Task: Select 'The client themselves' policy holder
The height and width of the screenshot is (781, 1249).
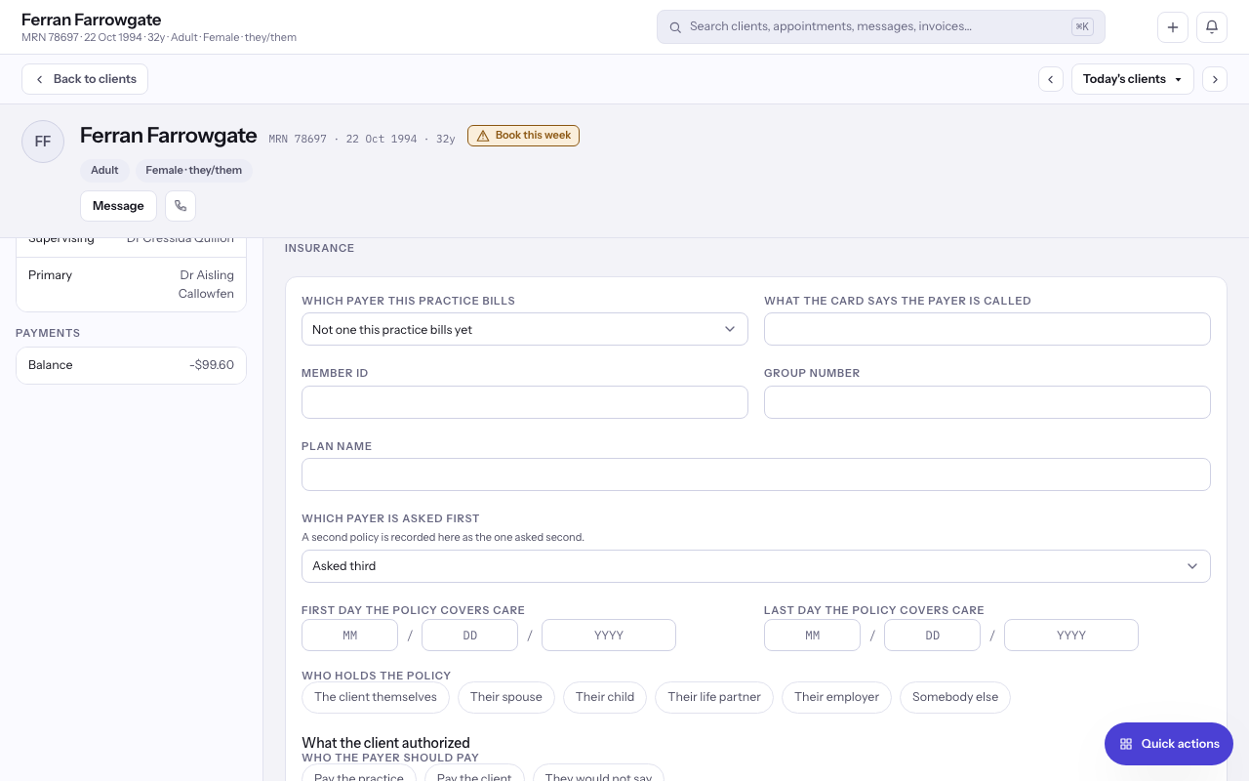Action: (x=376, y=697)
